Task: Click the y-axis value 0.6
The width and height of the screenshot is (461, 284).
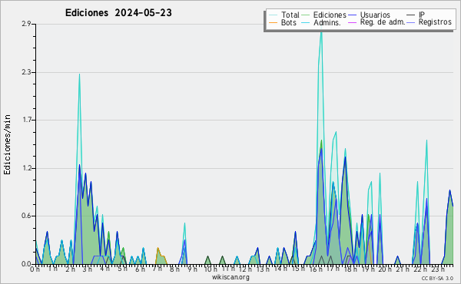Action: (x=26, y=216)
